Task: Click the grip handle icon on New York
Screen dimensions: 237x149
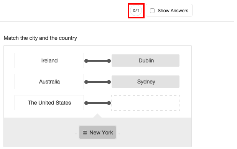Action: pos(85,133)
